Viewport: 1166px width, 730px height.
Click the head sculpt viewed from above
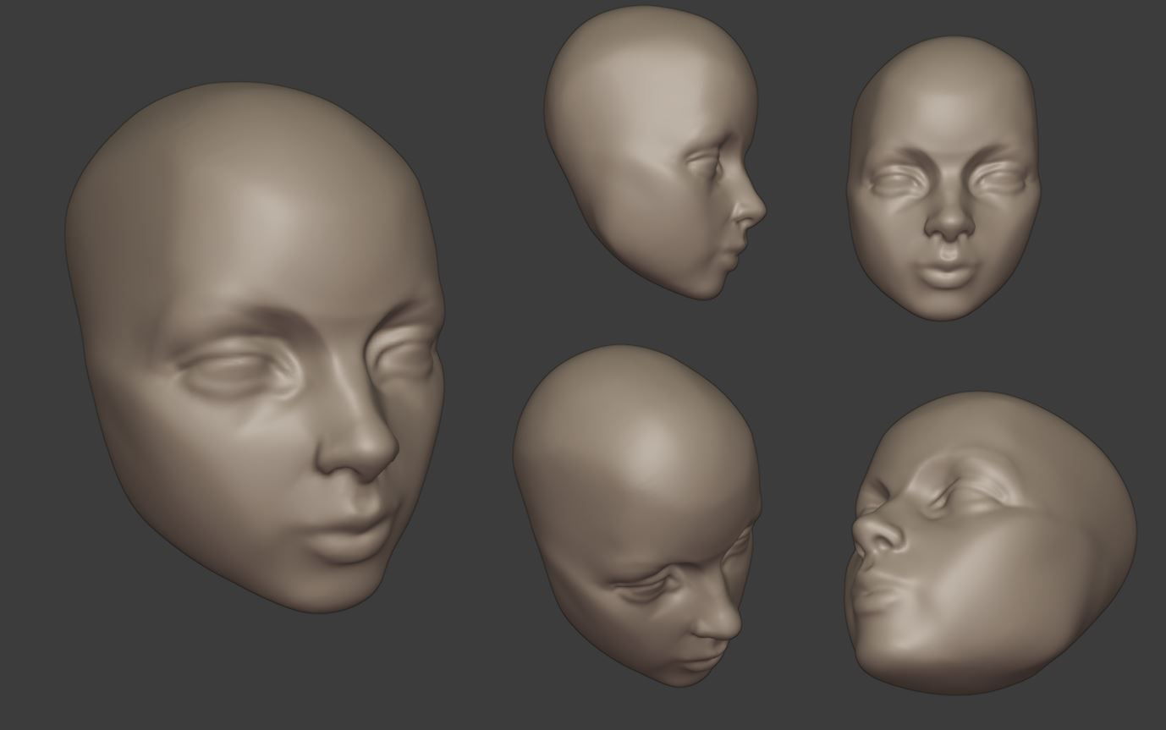point(636,516)
